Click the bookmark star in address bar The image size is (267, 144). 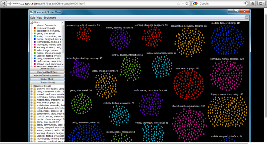[179, 3]
